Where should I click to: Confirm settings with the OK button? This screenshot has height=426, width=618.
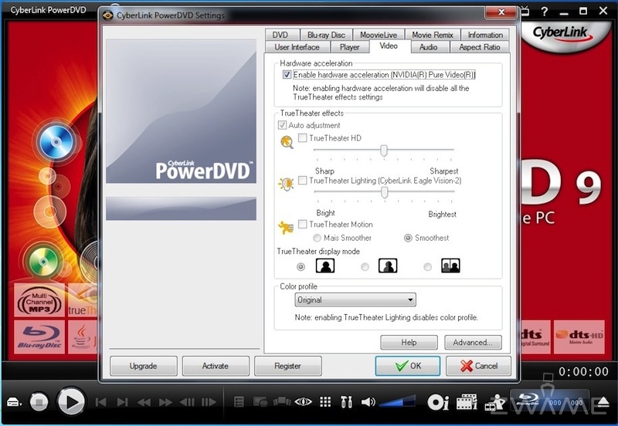point(408,366)
